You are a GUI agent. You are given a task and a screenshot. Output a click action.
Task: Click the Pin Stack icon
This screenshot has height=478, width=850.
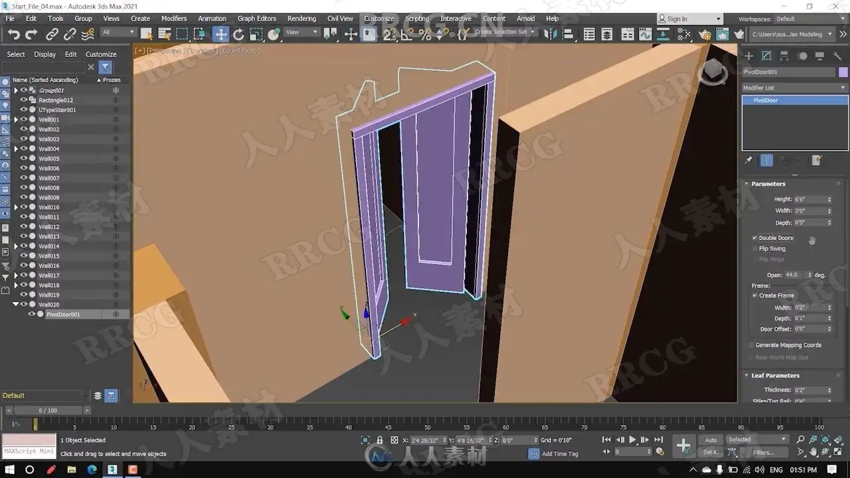(748, 161)
